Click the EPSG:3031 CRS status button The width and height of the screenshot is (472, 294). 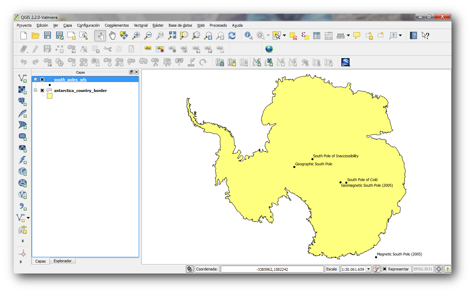[x=423, y=269]
